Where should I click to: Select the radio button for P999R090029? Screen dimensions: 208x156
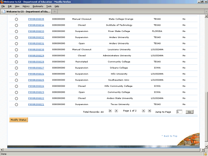point(16,56)
